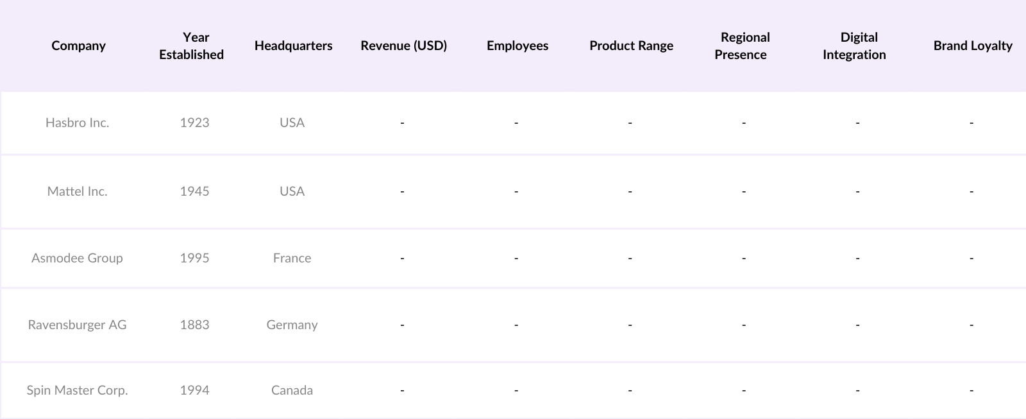
Task: Select the Hasbro Inc. company cell
Action: [x=77, y=123]
